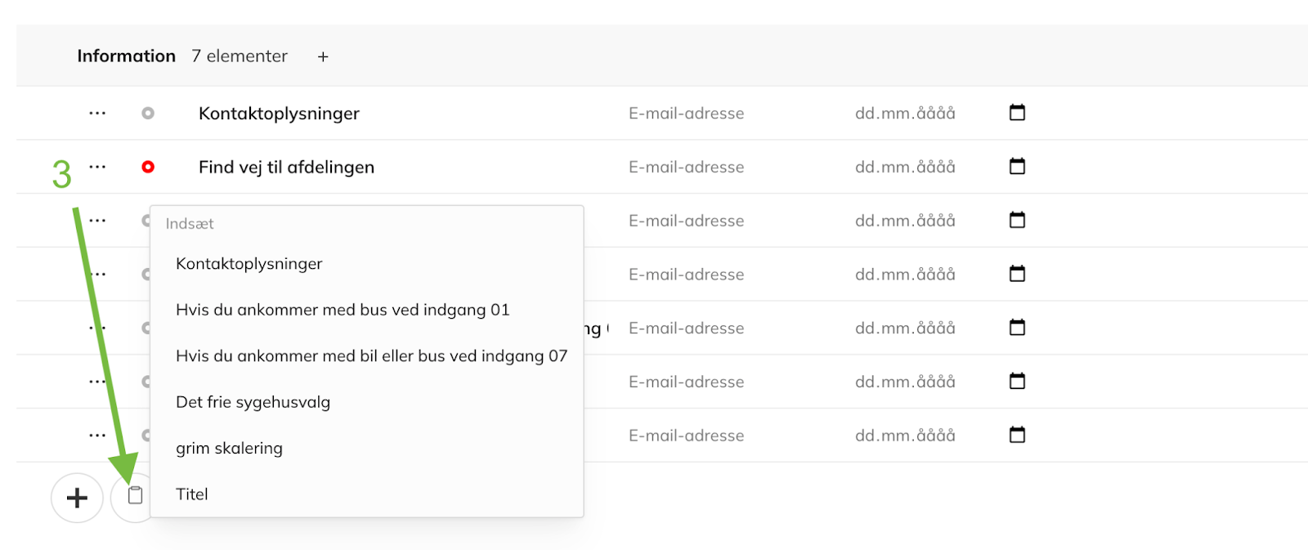1308x550 pixels.
Task: Click the large round plus add button
Action: [x=77, y=497]
